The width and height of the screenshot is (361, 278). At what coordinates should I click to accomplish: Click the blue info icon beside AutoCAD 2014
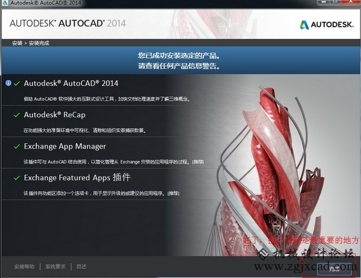(8, 83)
